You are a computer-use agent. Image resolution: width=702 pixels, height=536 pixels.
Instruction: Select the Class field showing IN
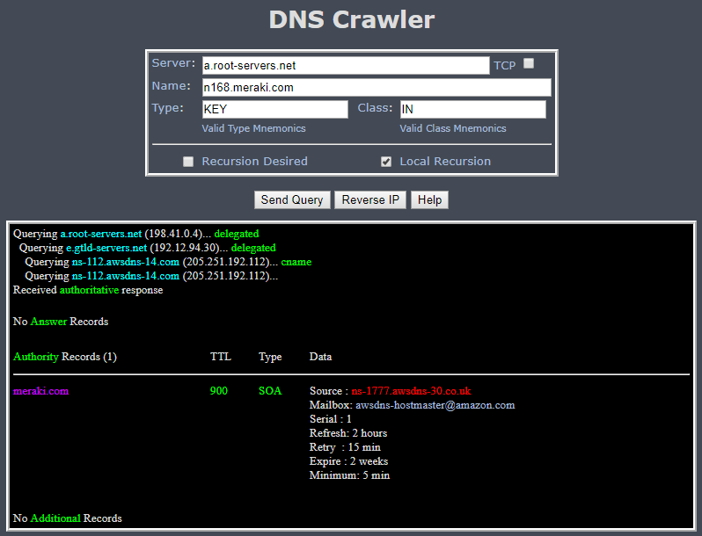click(472, 110)
